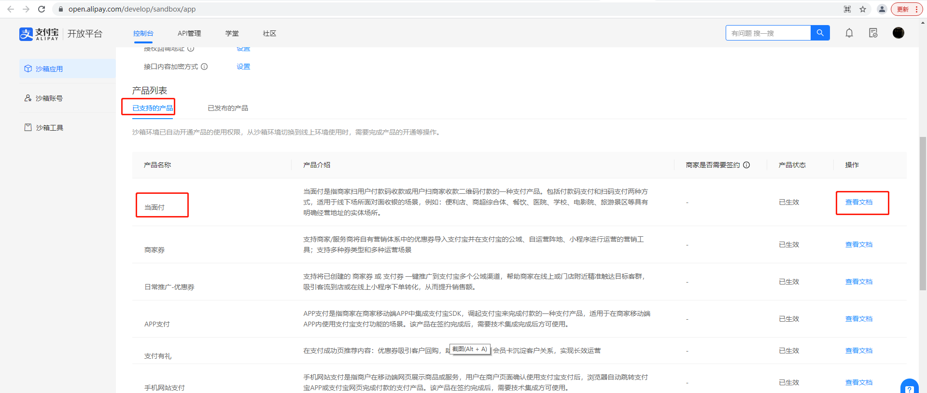The width and height of the screenshot is (927, 393).
Task: Switch to 控制台 tab
Action: coord(143,33)
